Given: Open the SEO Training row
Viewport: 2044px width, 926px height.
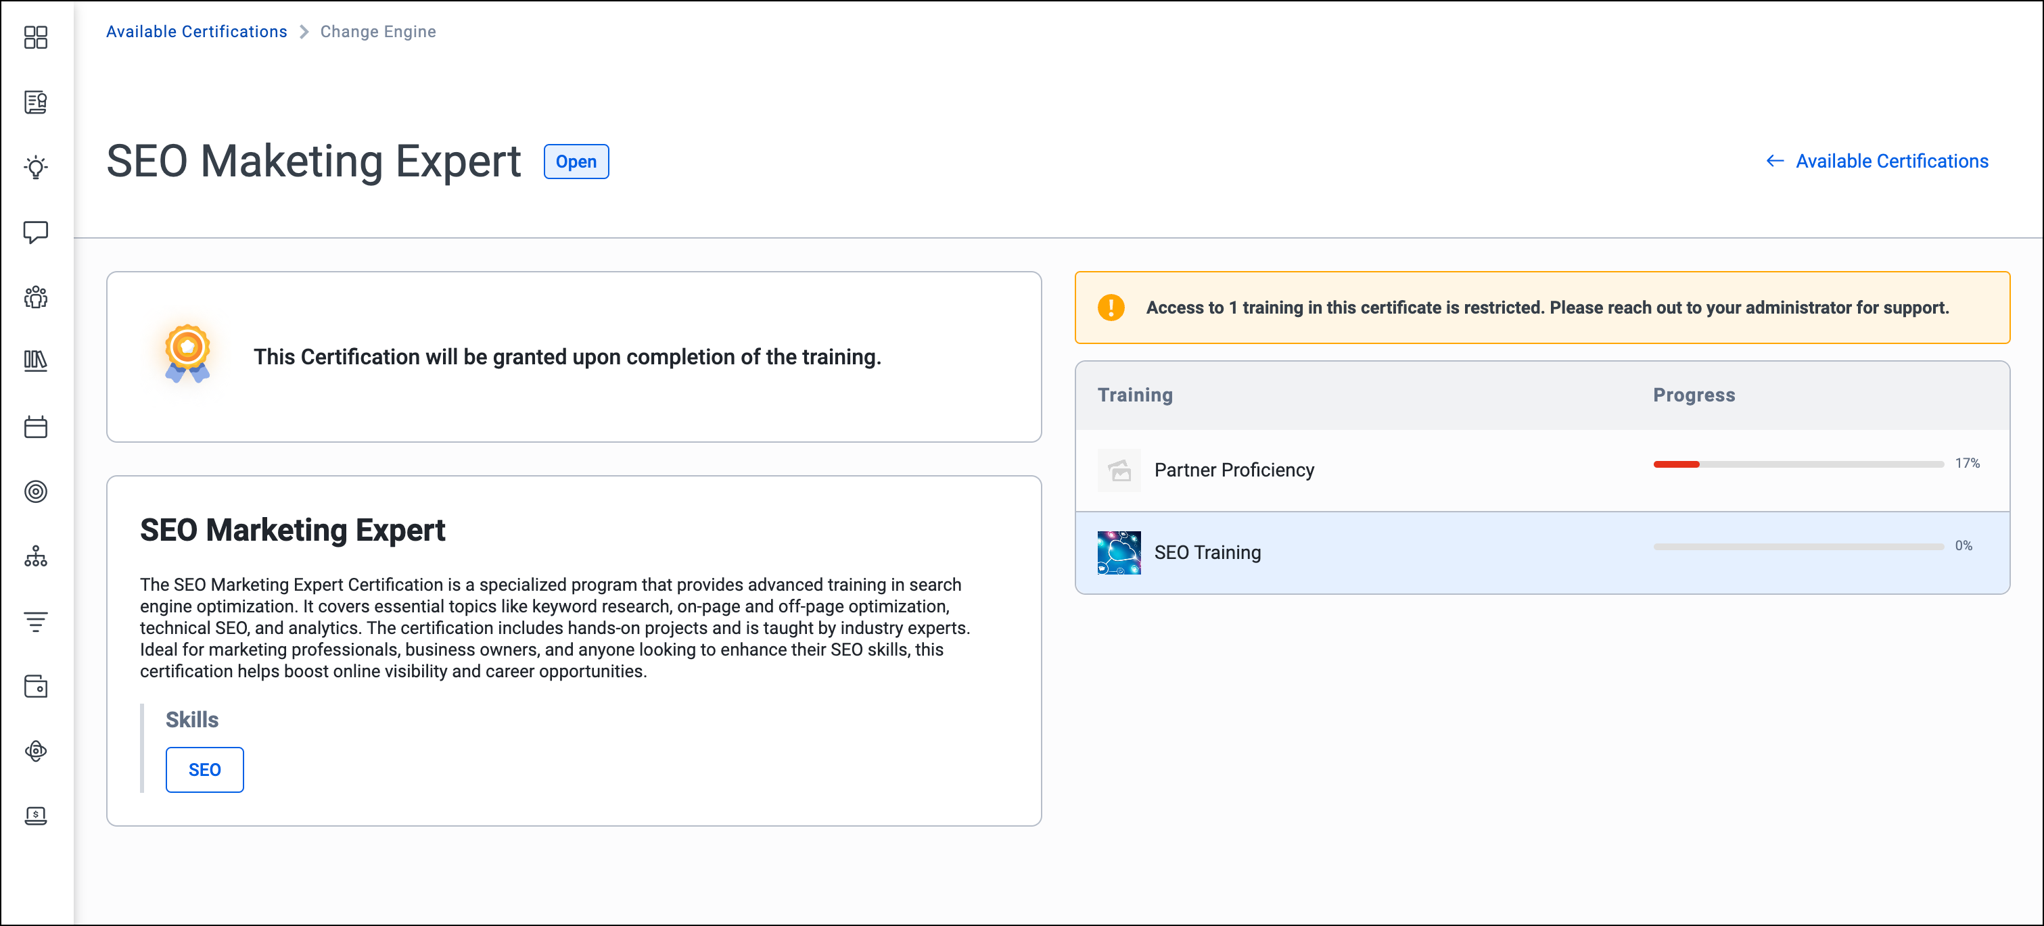Looking at the screenshot, I should (x=1543, y=553).
